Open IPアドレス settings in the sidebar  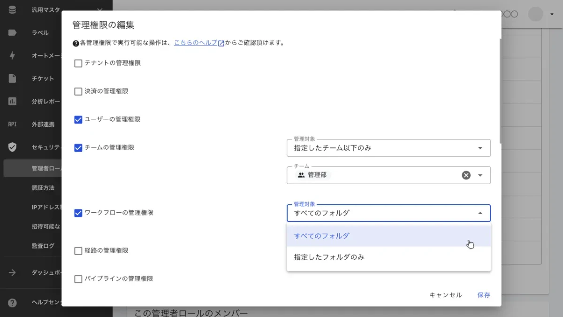pyautogui.click(x=46, y=207)
